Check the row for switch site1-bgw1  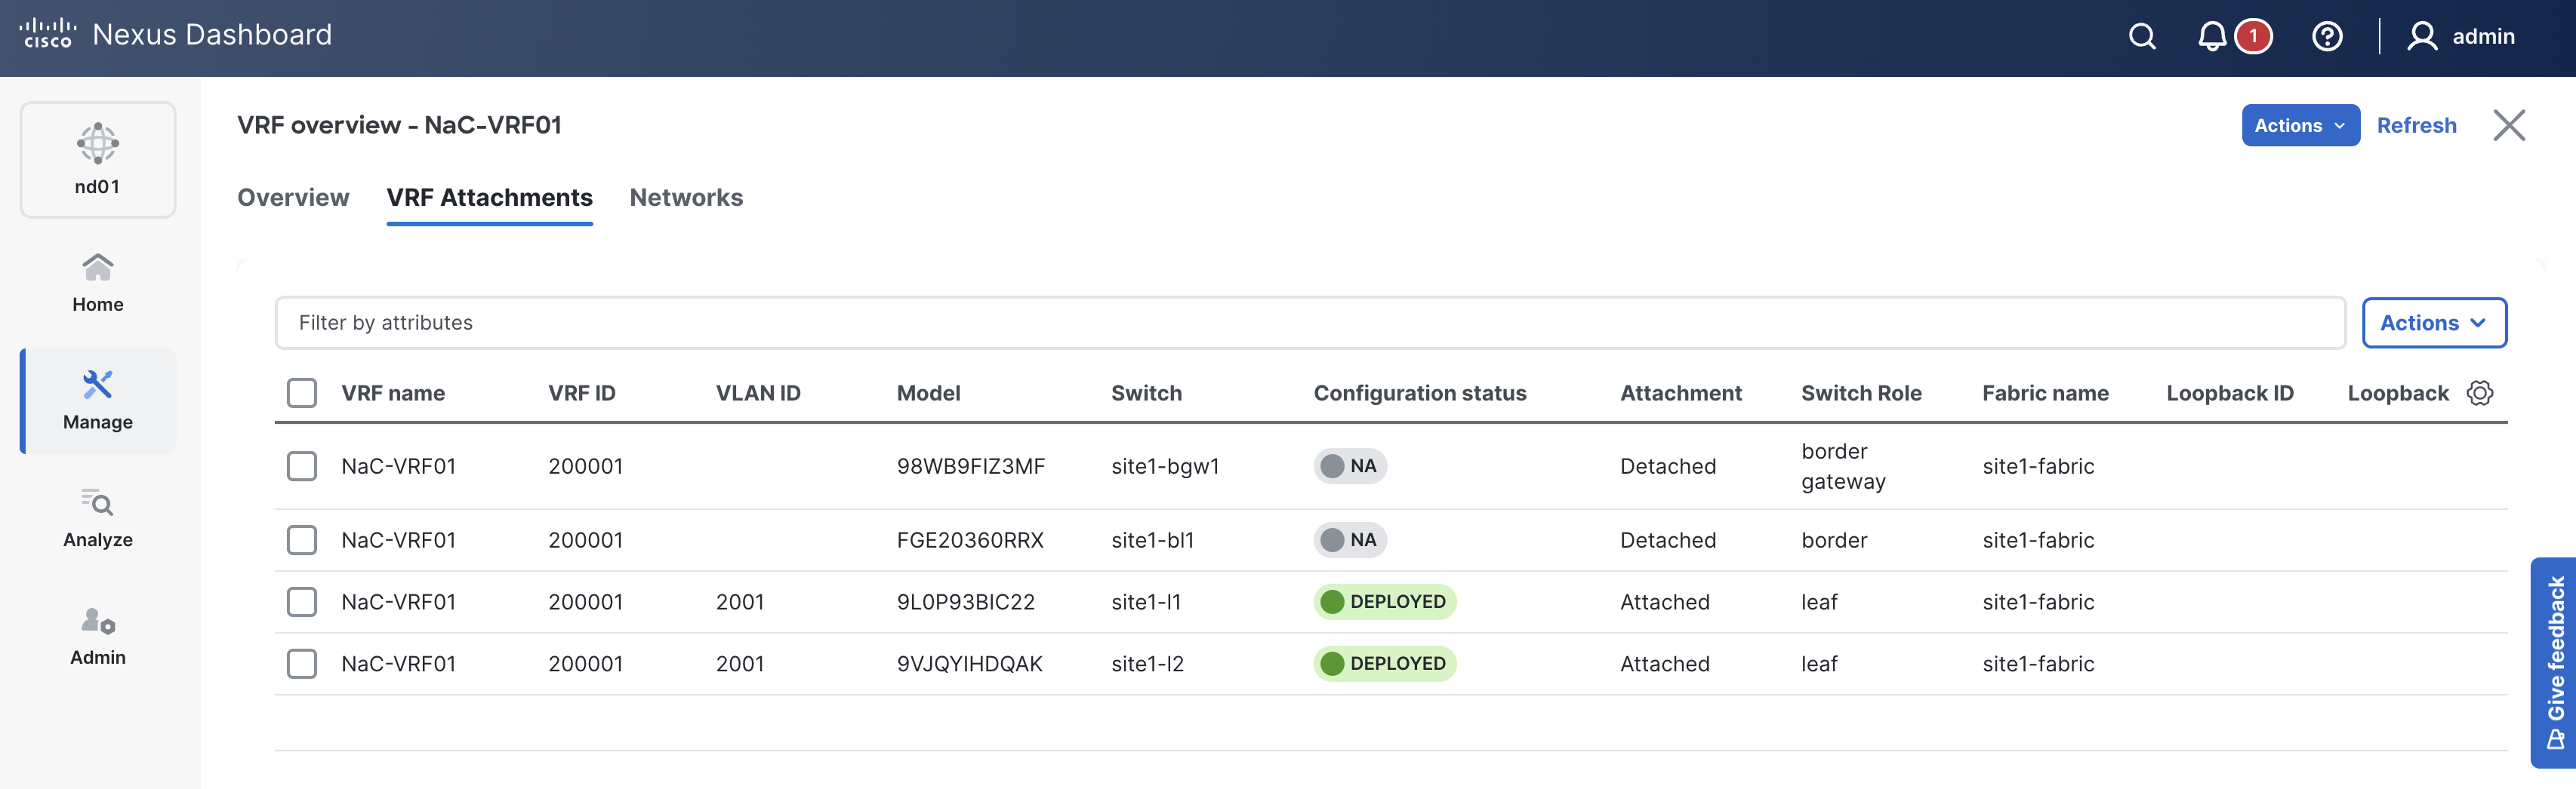(301, 466)
